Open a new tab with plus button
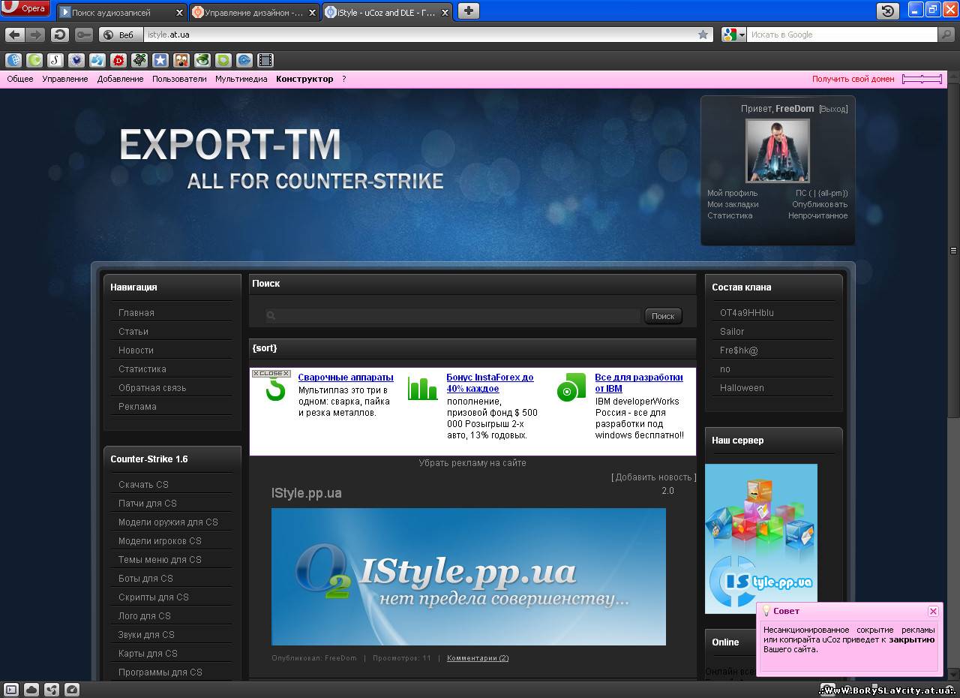Screen dimensions: 960x698 [468, 11]
